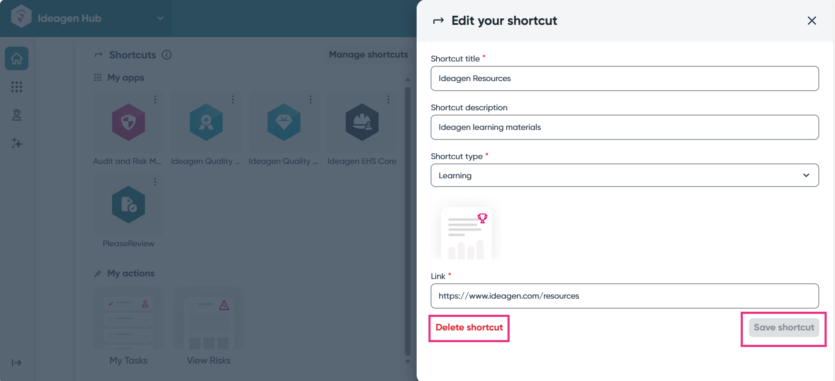Image resolution: width=835 pixels, height=381 pixels.
Task: Open options menu for Audit and Risk app
Action: pos(155,99)
